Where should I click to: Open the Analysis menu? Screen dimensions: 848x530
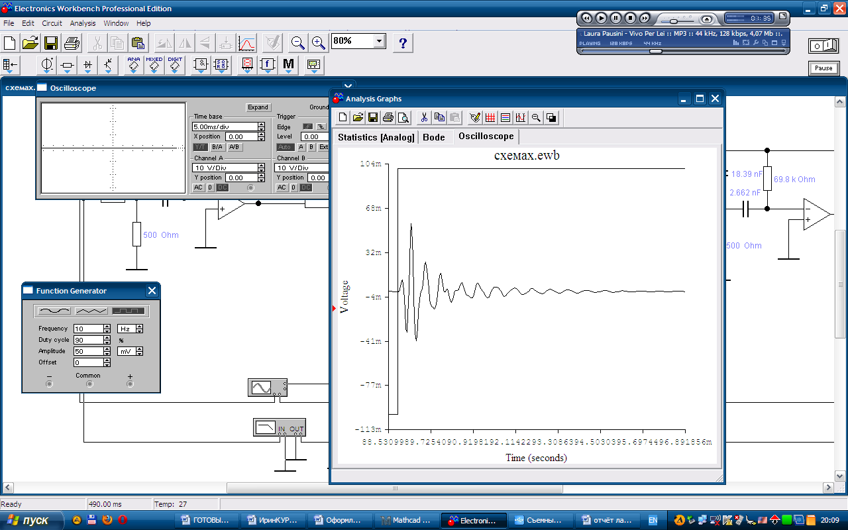click(x=83, y=23)
